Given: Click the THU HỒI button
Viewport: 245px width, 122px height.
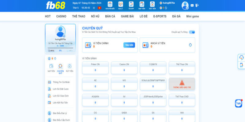Looking at the screenshot, I should tap(129, 45).
